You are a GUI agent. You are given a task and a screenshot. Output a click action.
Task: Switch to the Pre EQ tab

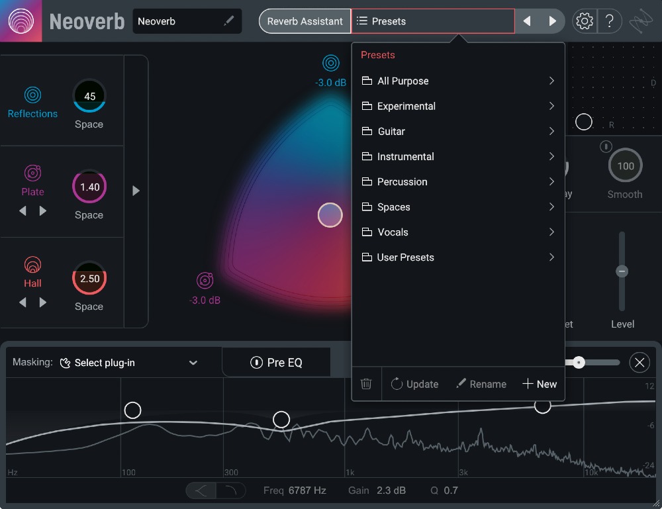click(276, 362)
